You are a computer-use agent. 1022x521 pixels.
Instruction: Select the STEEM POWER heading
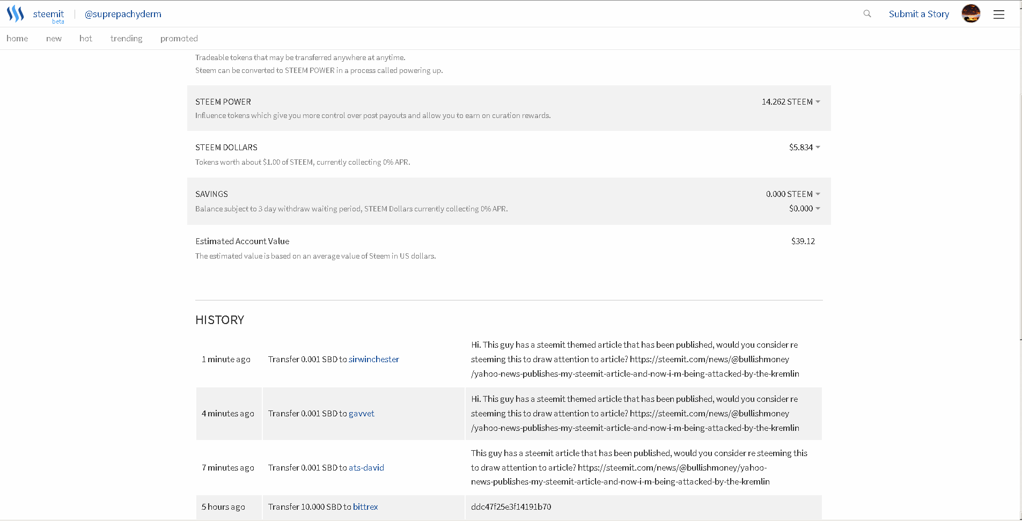[x=223, y=102]
